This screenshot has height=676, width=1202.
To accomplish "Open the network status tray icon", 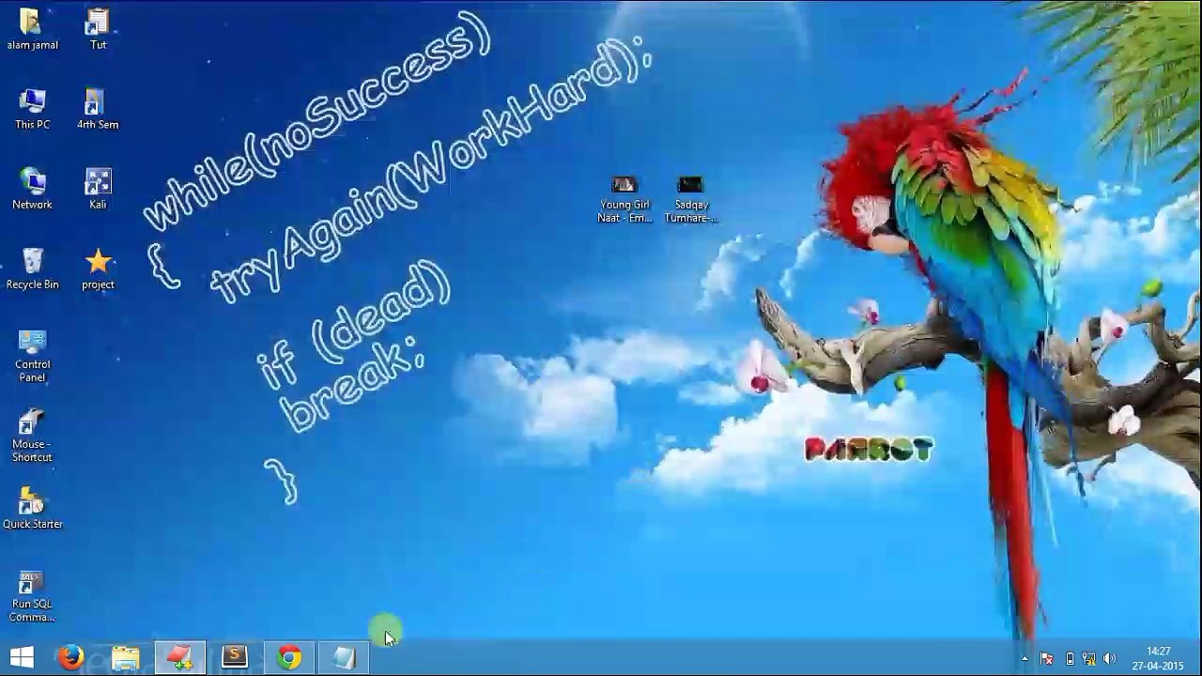I will (x=1089, y=658).
